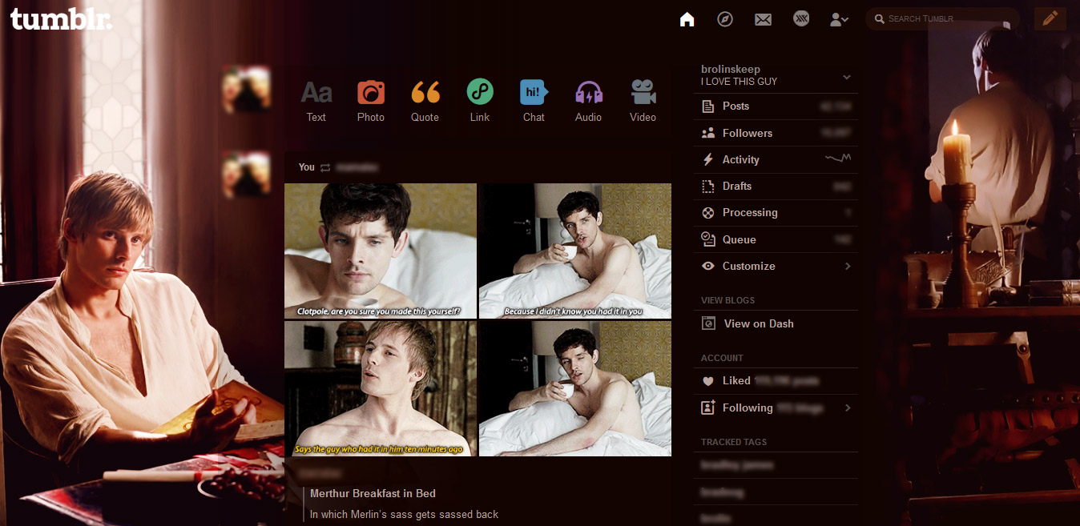Expand the Customize chevron arrow

tap(848, 266)
